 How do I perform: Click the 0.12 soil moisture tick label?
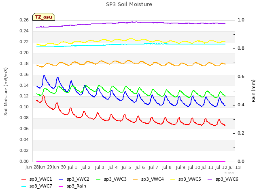[24, 96]
